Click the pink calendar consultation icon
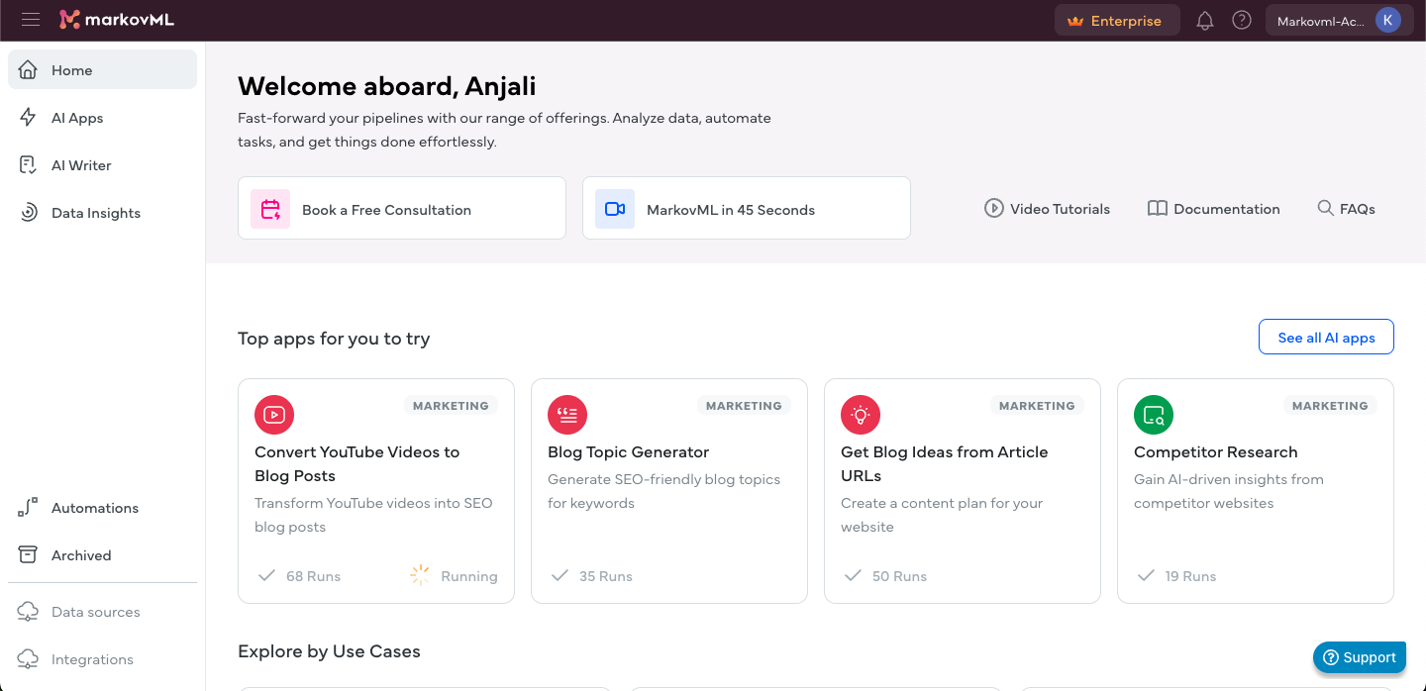This screenshot has width=1426, height=691. click(270, 209)
